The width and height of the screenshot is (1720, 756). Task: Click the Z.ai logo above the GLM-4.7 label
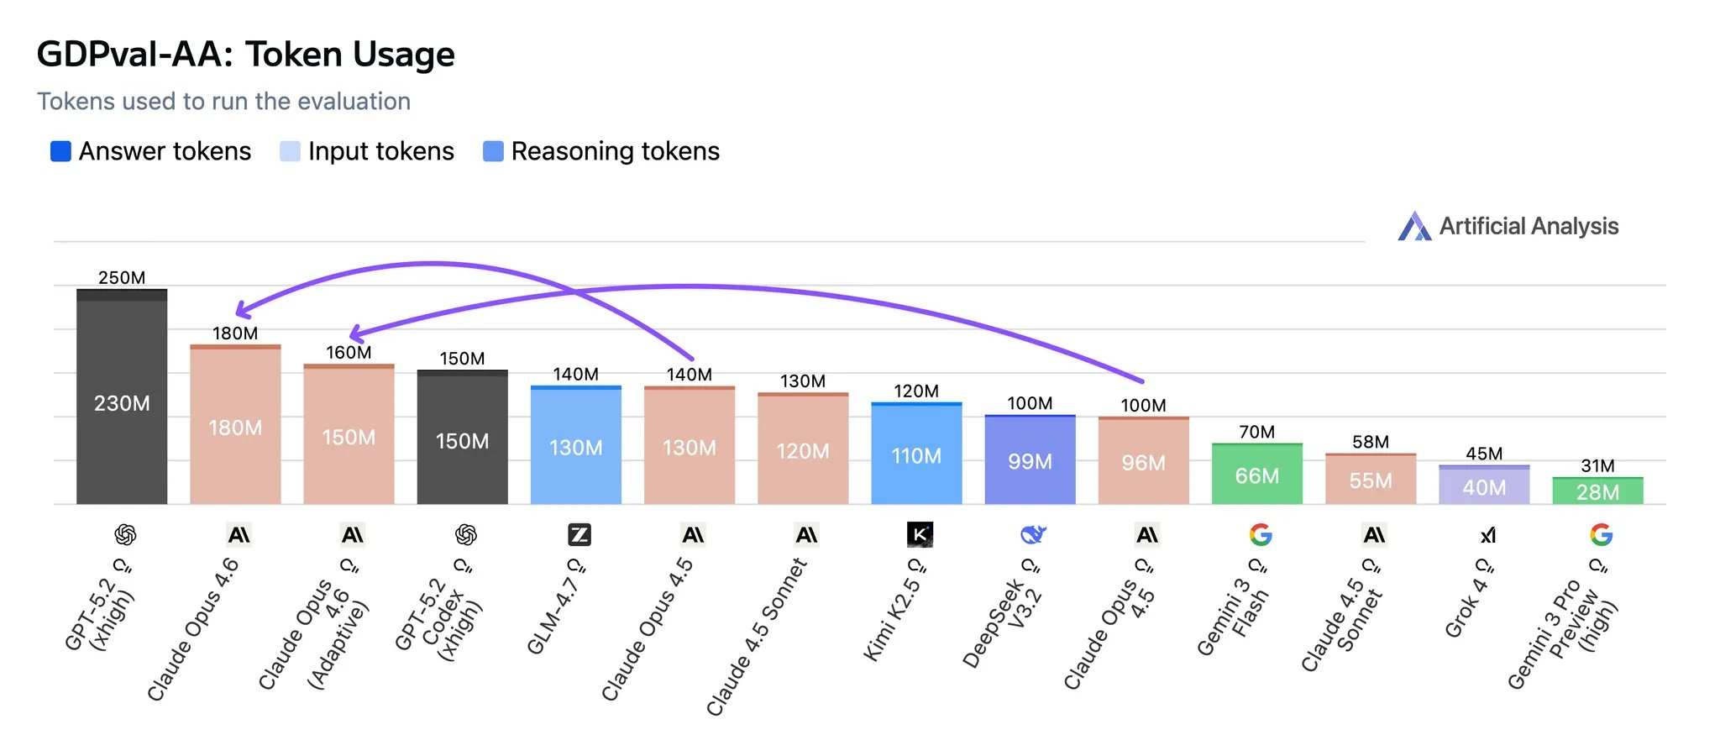[579, 535]
